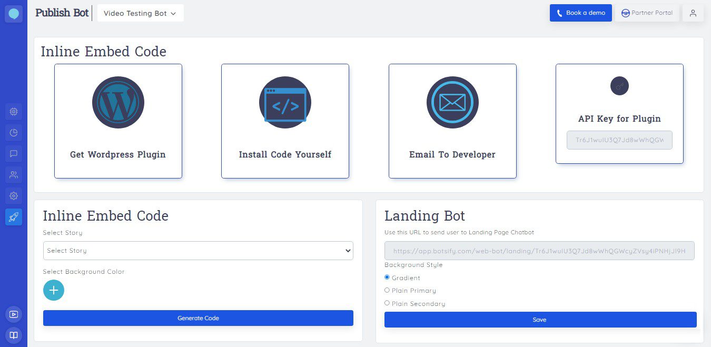Open the Select Story dropdown
The width and height of the screenshot is (711, 347).
pos(197,250)
